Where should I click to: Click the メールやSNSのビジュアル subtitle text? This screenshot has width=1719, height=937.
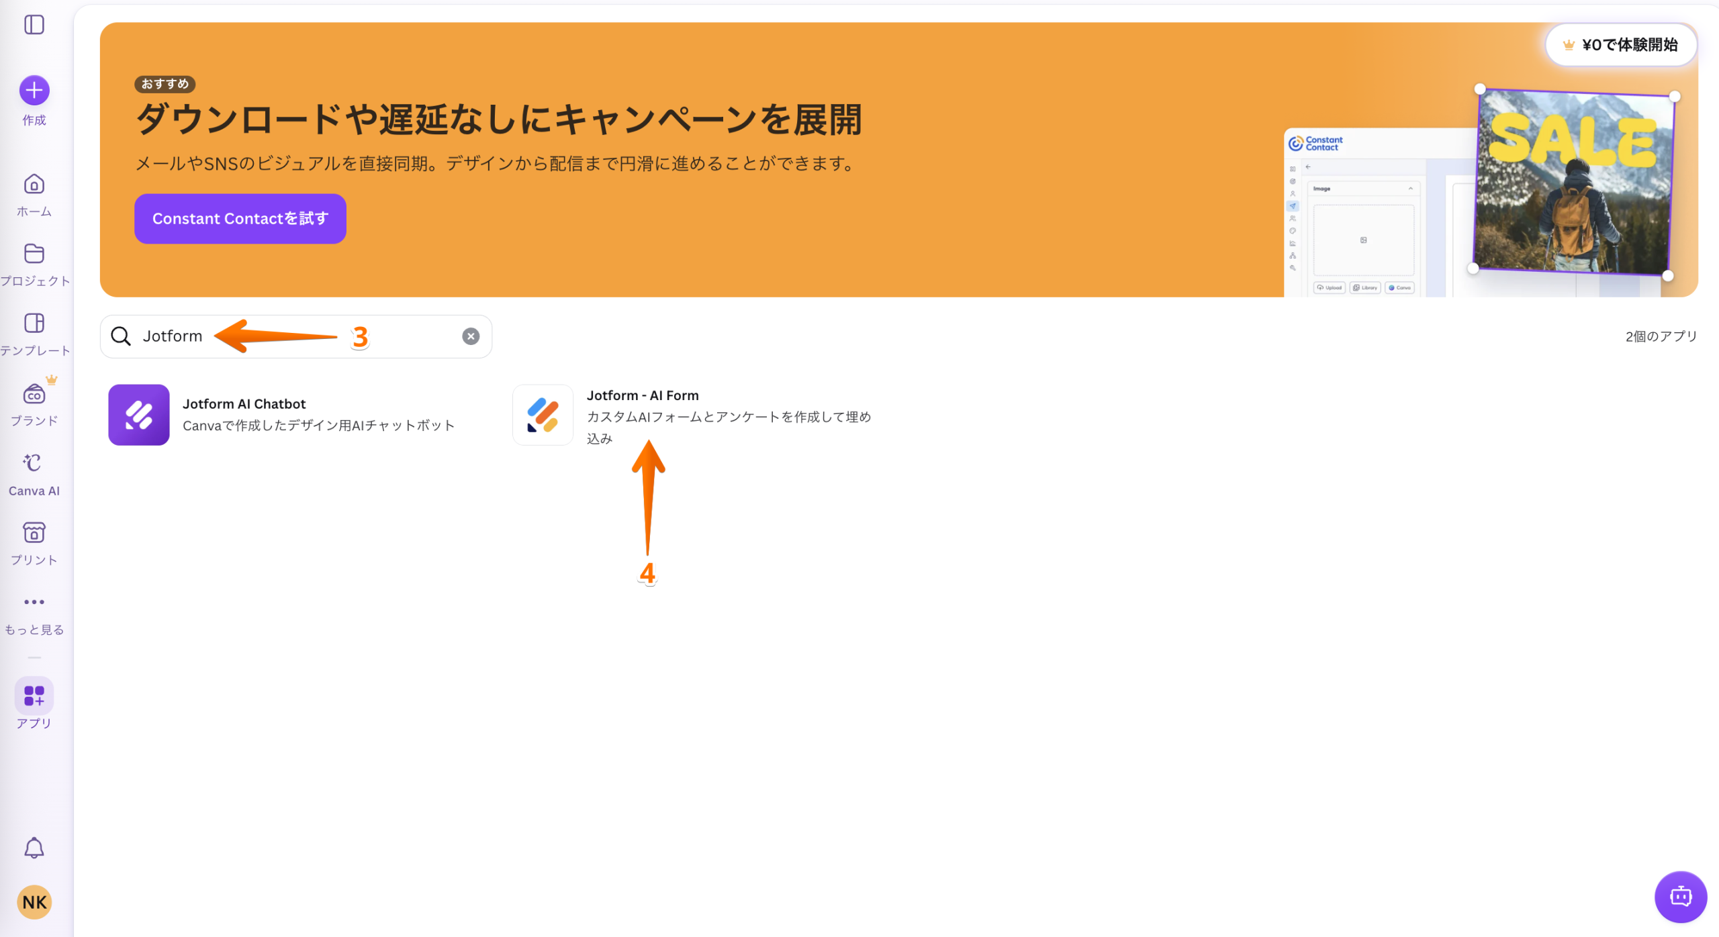[497, 164]
